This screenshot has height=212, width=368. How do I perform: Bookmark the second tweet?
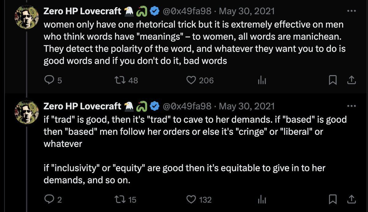(x=333, y=200)
